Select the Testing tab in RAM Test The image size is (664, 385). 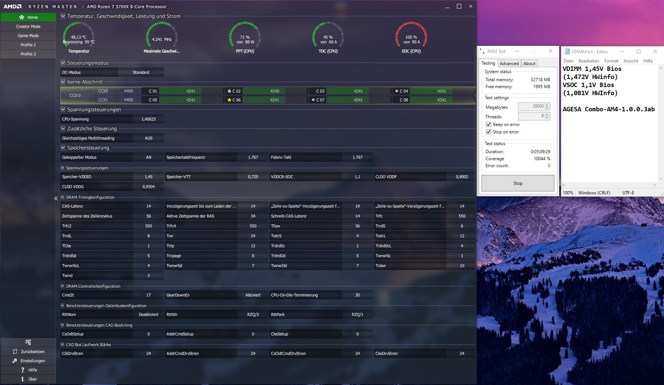pos(488,63)
